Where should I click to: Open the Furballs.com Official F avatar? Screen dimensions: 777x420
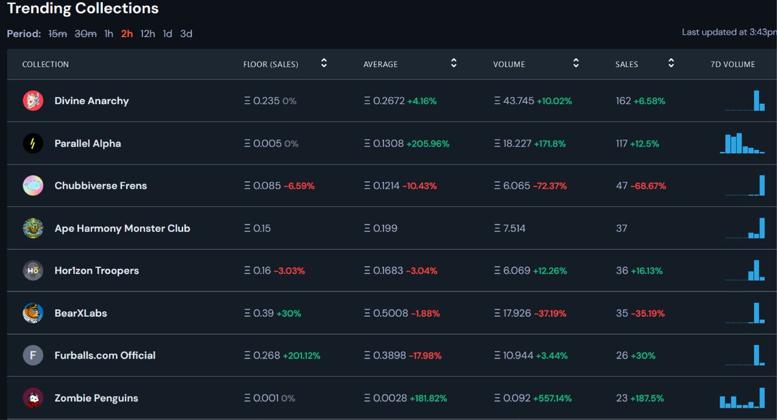point(33,355)
